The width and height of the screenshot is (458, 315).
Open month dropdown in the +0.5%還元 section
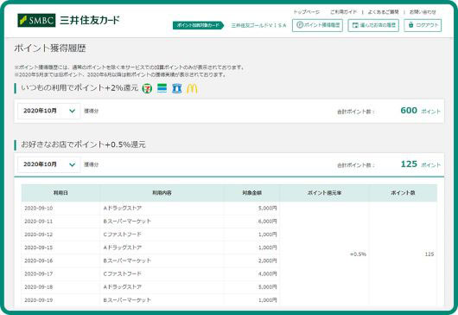tap(48, 164)
